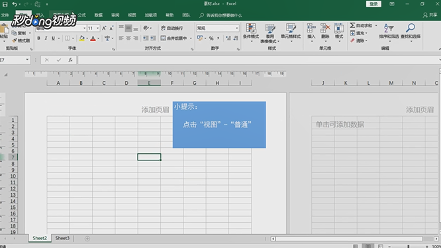Click the Tell Me search box
This screenshot has height=248, width=441.
[x=220, y=15]
